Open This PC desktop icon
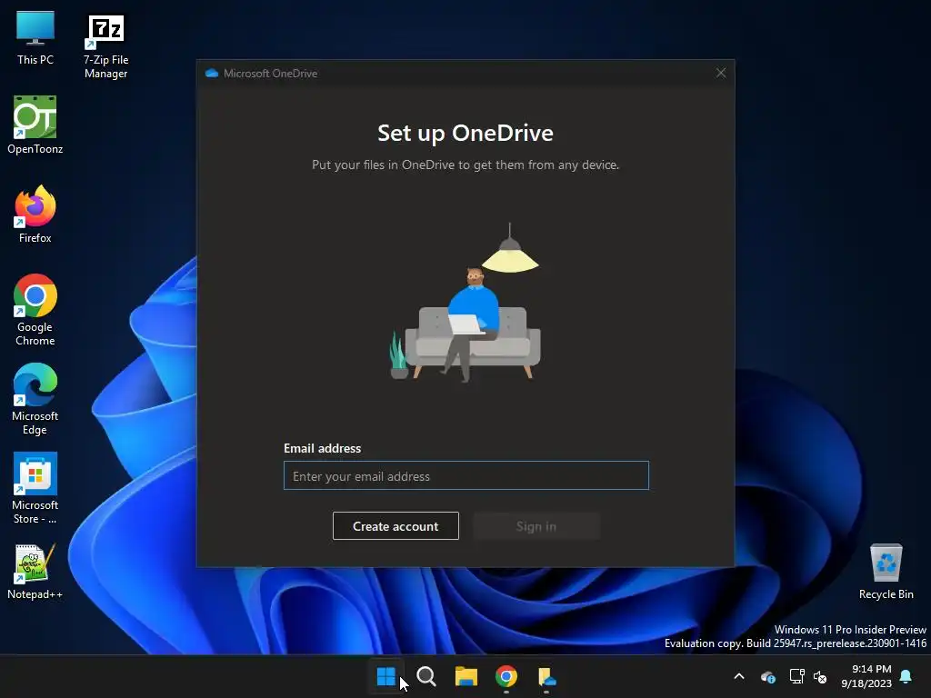 click(35, 38)
